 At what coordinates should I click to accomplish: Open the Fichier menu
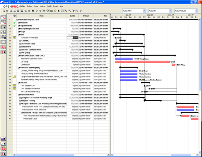click(23, 6)
